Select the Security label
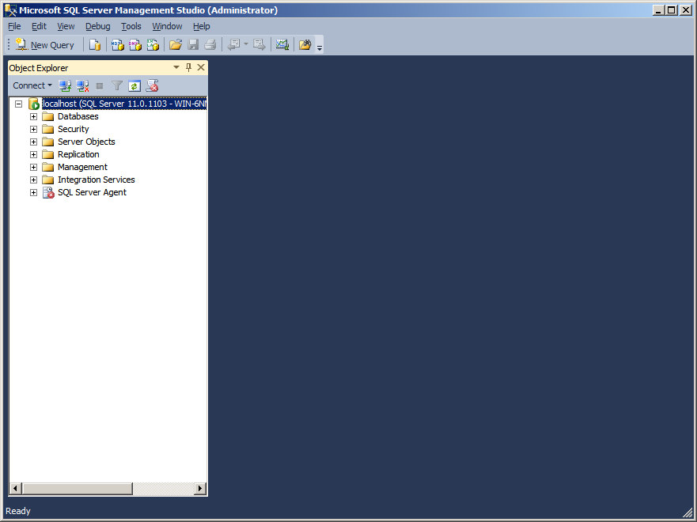Screen dimensions: 697x522 74,129
